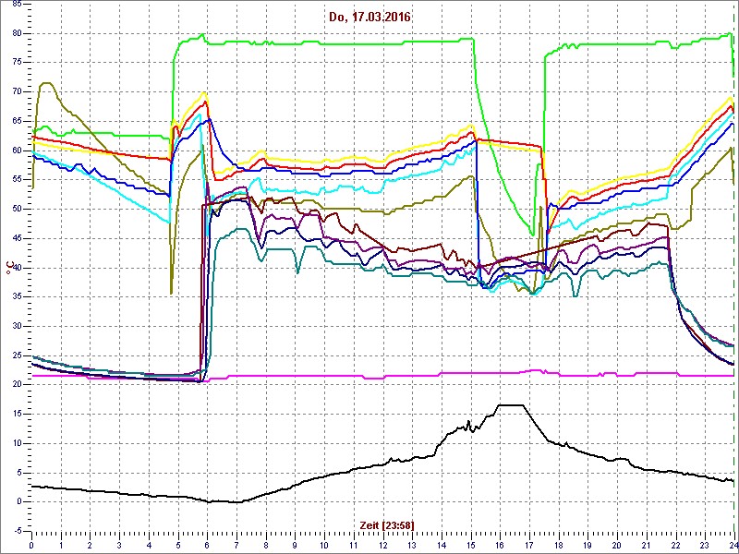
Task: Select the 75 label on the temperature axis
Action: pos(16,63)
